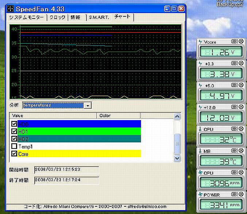Close the Vcore gadget
The image size is (247, 214).
pos(241,41)
